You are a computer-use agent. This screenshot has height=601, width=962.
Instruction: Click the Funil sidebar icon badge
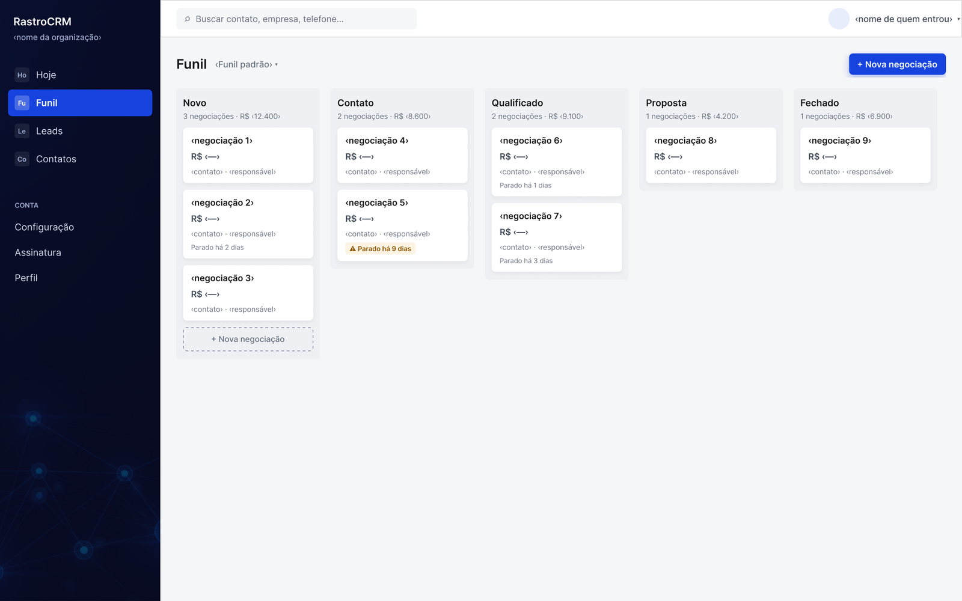pos(22,103)
